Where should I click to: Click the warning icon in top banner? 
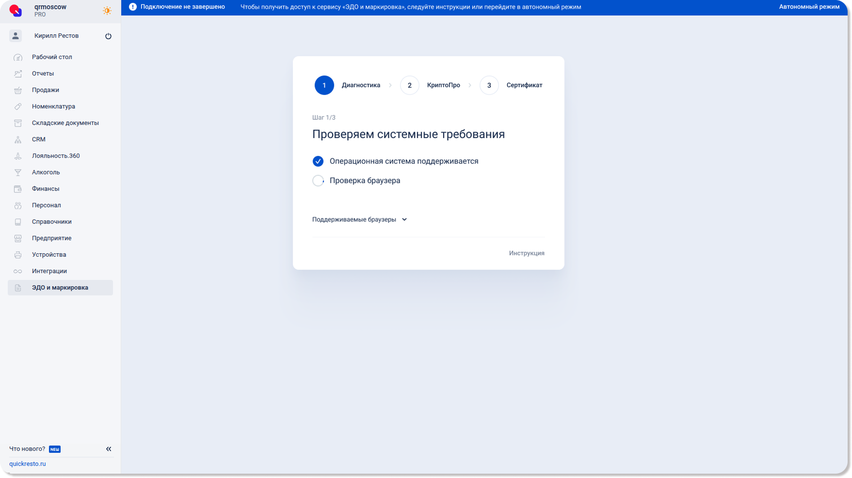[x=132, y=7]
